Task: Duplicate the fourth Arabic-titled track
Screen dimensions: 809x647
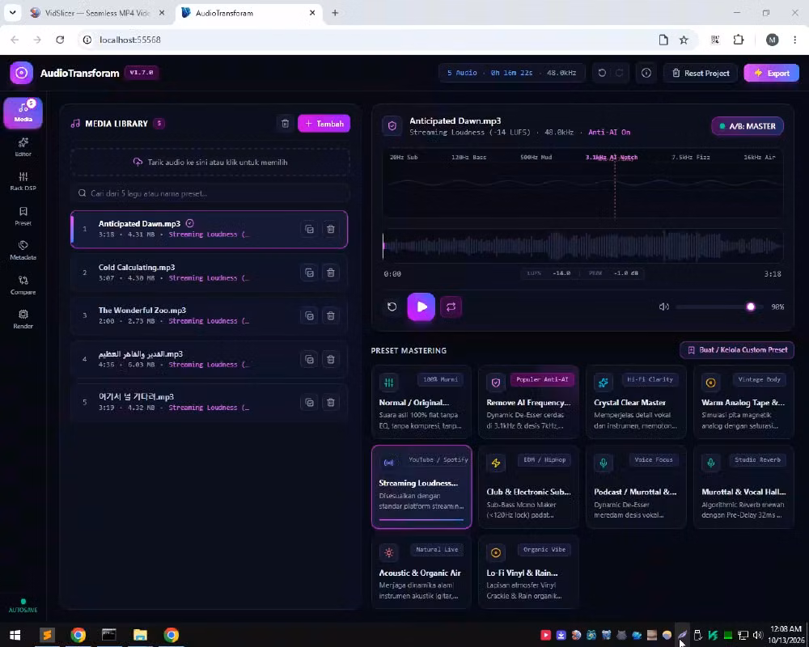Action: 309,359
